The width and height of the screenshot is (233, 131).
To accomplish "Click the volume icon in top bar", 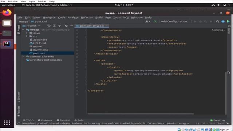I will pos(219,5).
